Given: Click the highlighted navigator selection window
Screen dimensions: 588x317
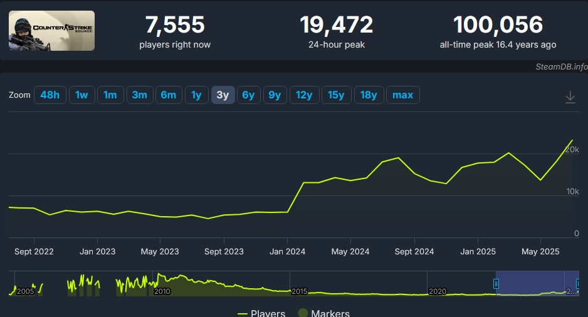Looking at the screenshot, I should tap(537, 283).
